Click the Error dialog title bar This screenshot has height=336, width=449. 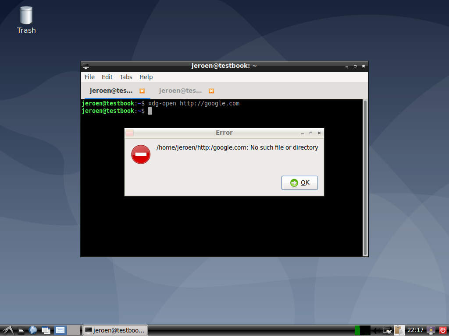(x=224, y=133)
